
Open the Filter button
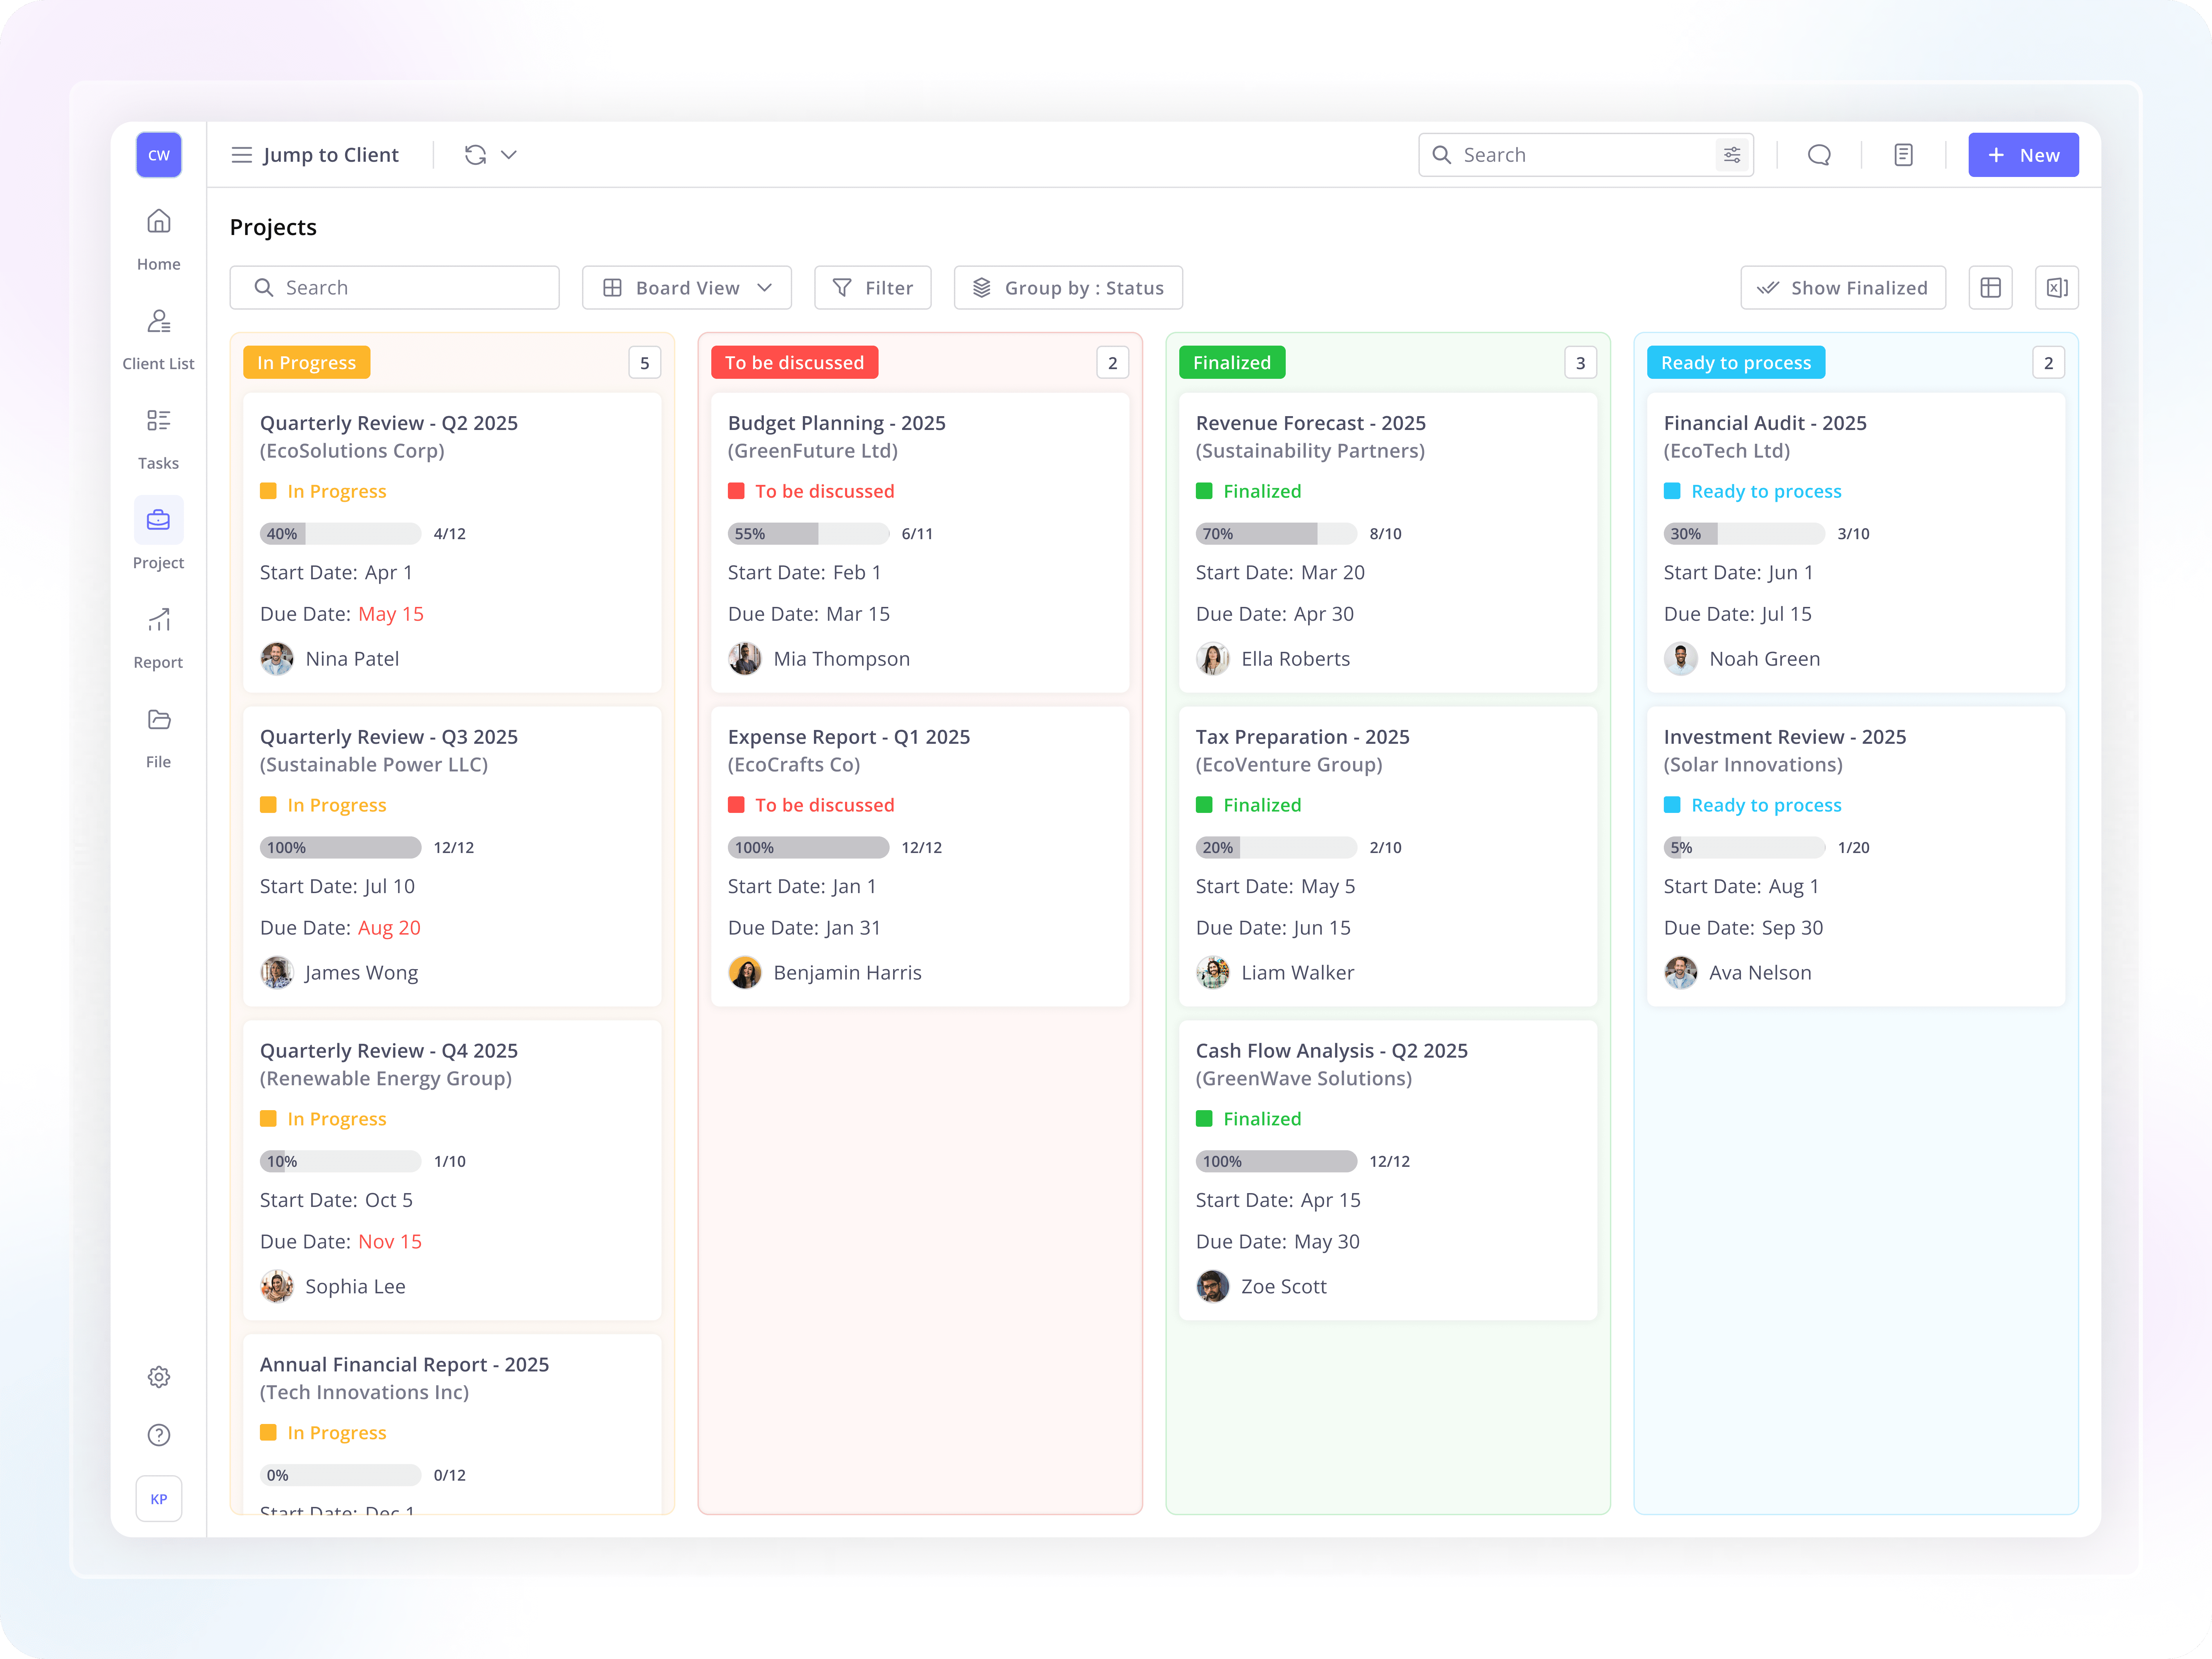point(872,288)
